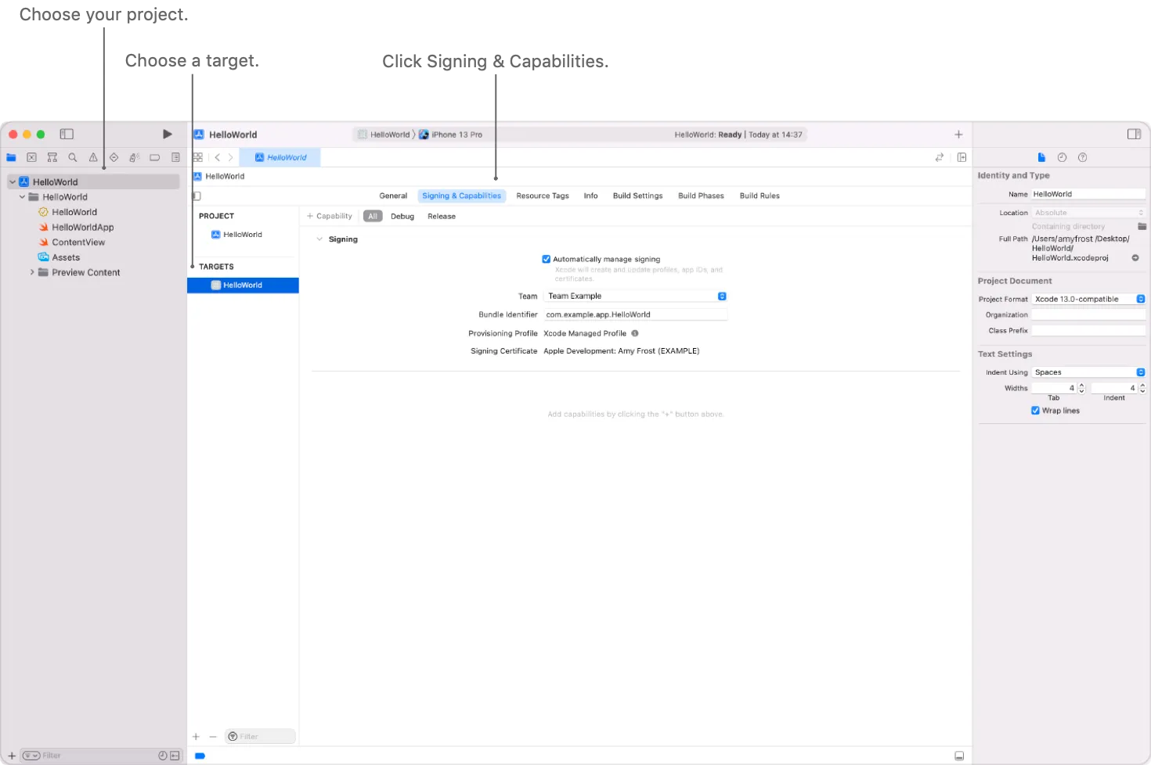The width and height of the screenshot is (1151, 765).
Task: Add a target with plus button
Action: pyautogui.click(x=196, y=736)
